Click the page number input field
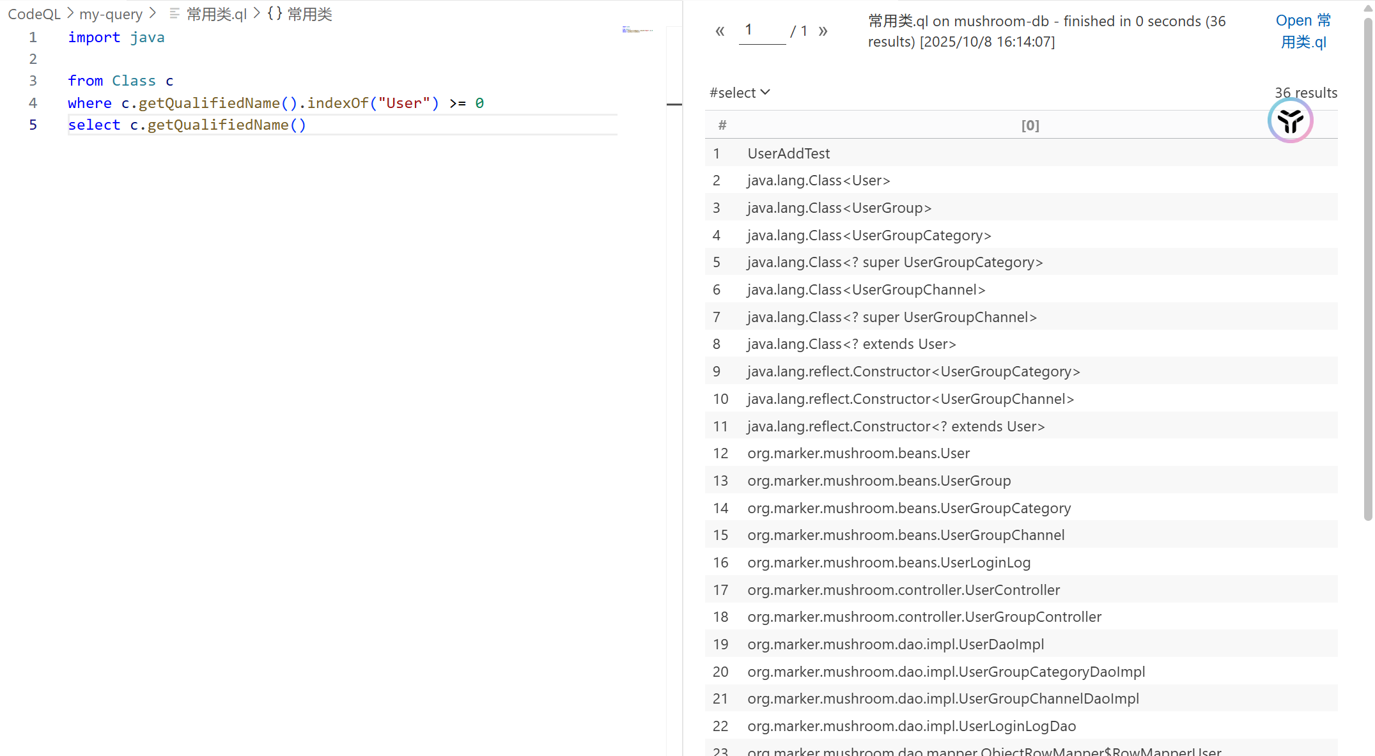Viewport: 1375px width, 756px height. tap(761, 31)
